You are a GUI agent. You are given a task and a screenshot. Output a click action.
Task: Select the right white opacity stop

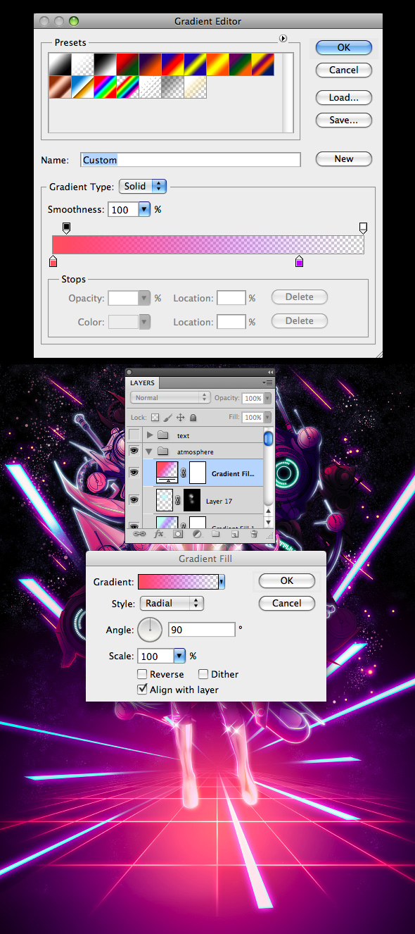pos(363,228)
